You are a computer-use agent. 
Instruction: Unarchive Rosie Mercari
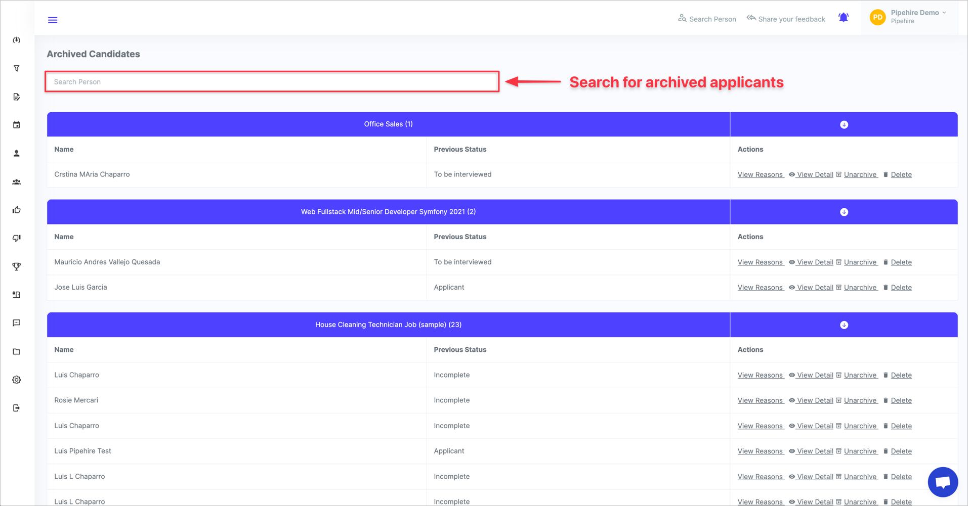[x=857, y=400]
